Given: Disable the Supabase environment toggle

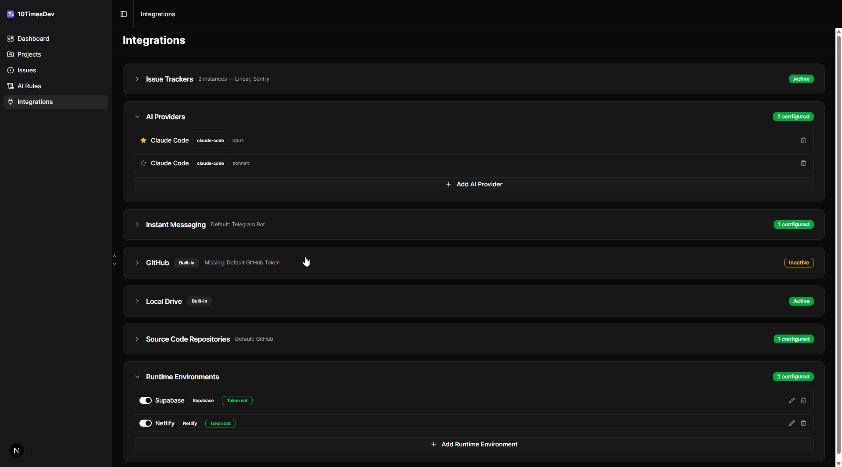Looking at the screenshot, I should point(146,400).
